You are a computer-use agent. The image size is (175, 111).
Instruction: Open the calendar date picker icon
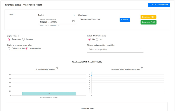73,21
